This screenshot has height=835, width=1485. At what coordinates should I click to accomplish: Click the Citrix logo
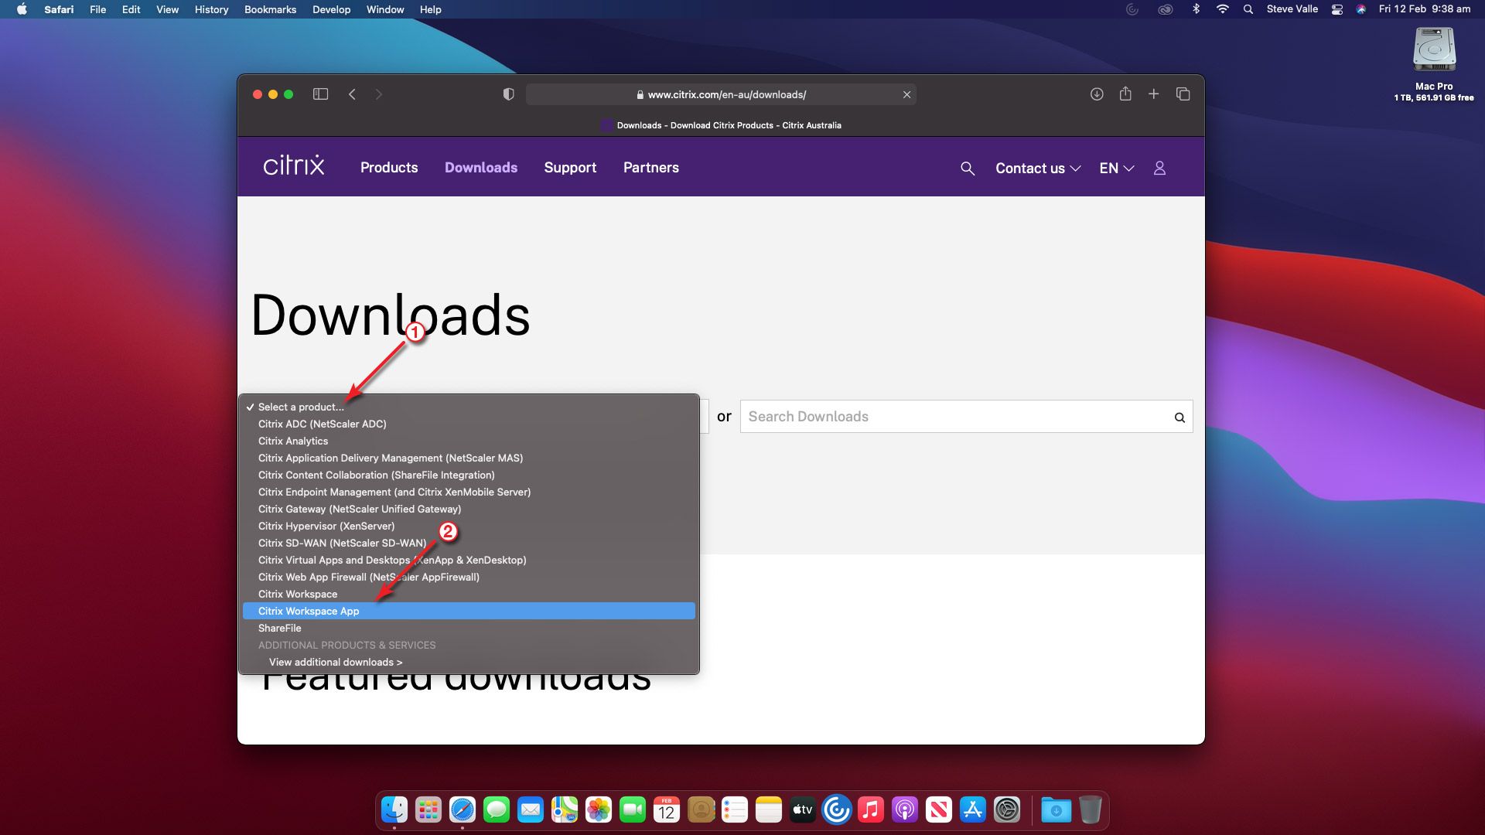pyautogui.click(x=293, y=165)
